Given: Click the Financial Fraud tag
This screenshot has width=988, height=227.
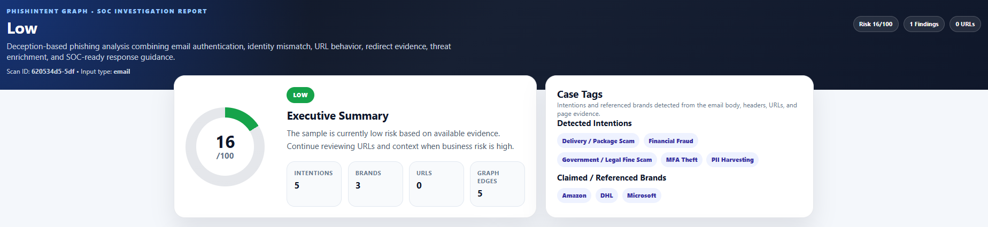Looking at the screenshot, I should (x=671, y=141).
